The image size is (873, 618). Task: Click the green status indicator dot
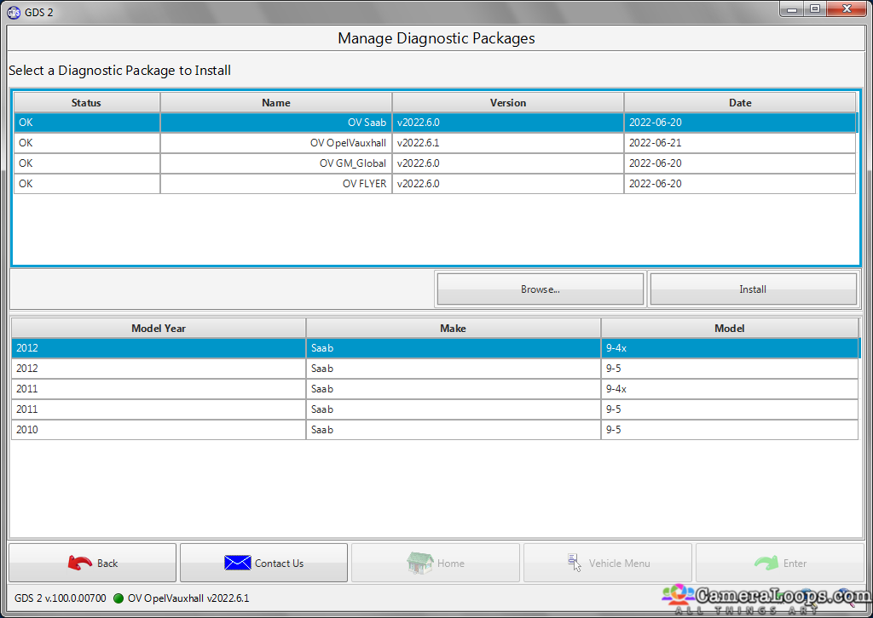(118, 598)
